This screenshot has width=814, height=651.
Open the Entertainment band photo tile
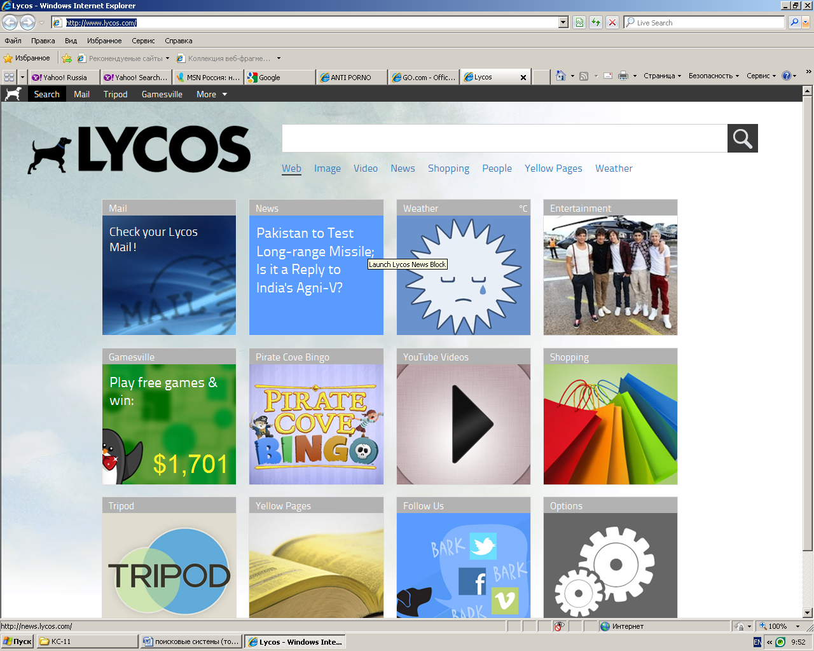[x=610, y=275]
